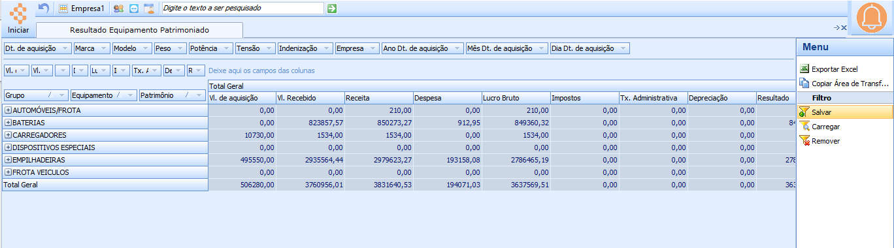Viewport: 894px width, 248px height.
Task: Click the Vl. Recebido column header
Action: 310,98
